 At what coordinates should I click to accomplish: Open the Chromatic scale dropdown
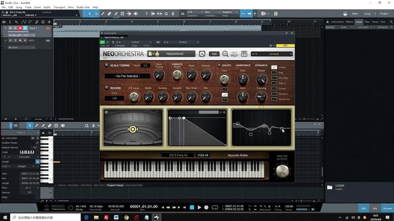26,157
